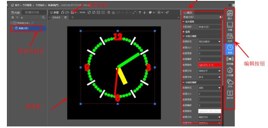Click the 分区名称 input field
268x128 pixels.
210,27
